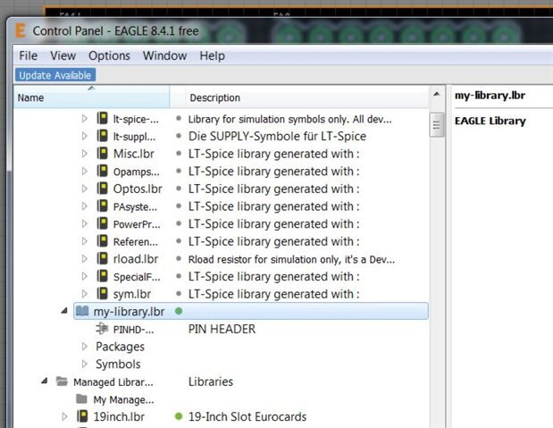
Task: Expand the Symbols tree node
Action: tap(85, 365)
